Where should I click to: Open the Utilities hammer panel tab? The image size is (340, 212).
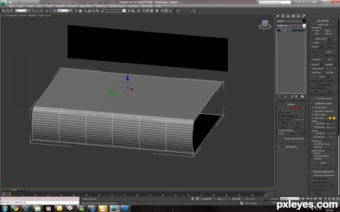click(x=303, y=16)
